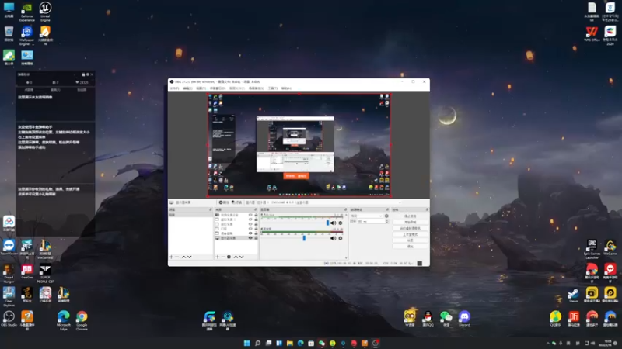This screenshot has height=349, width=622.
Task: Launch Unreal Engine desktop shortcut
Action: (x=45, y=12)
